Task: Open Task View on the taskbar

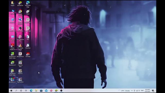Action: (x=26, y=91)
